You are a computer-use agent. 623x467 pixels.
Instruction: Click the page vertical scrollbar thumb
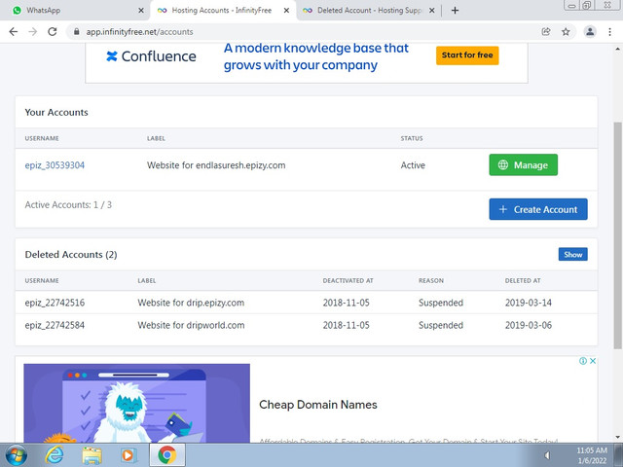click(x=618, y=235)
